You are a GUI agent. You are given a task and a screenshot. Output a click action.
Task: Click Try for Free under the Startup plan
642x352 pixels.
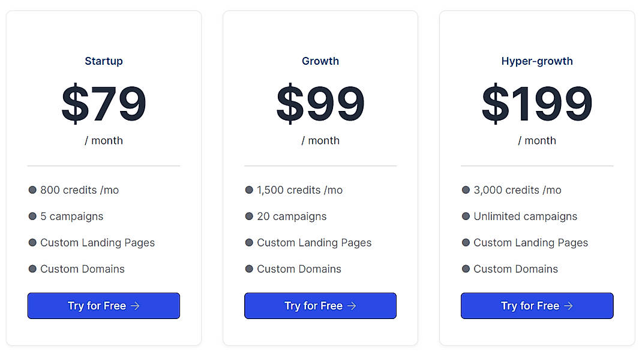(x=103, y=306)
